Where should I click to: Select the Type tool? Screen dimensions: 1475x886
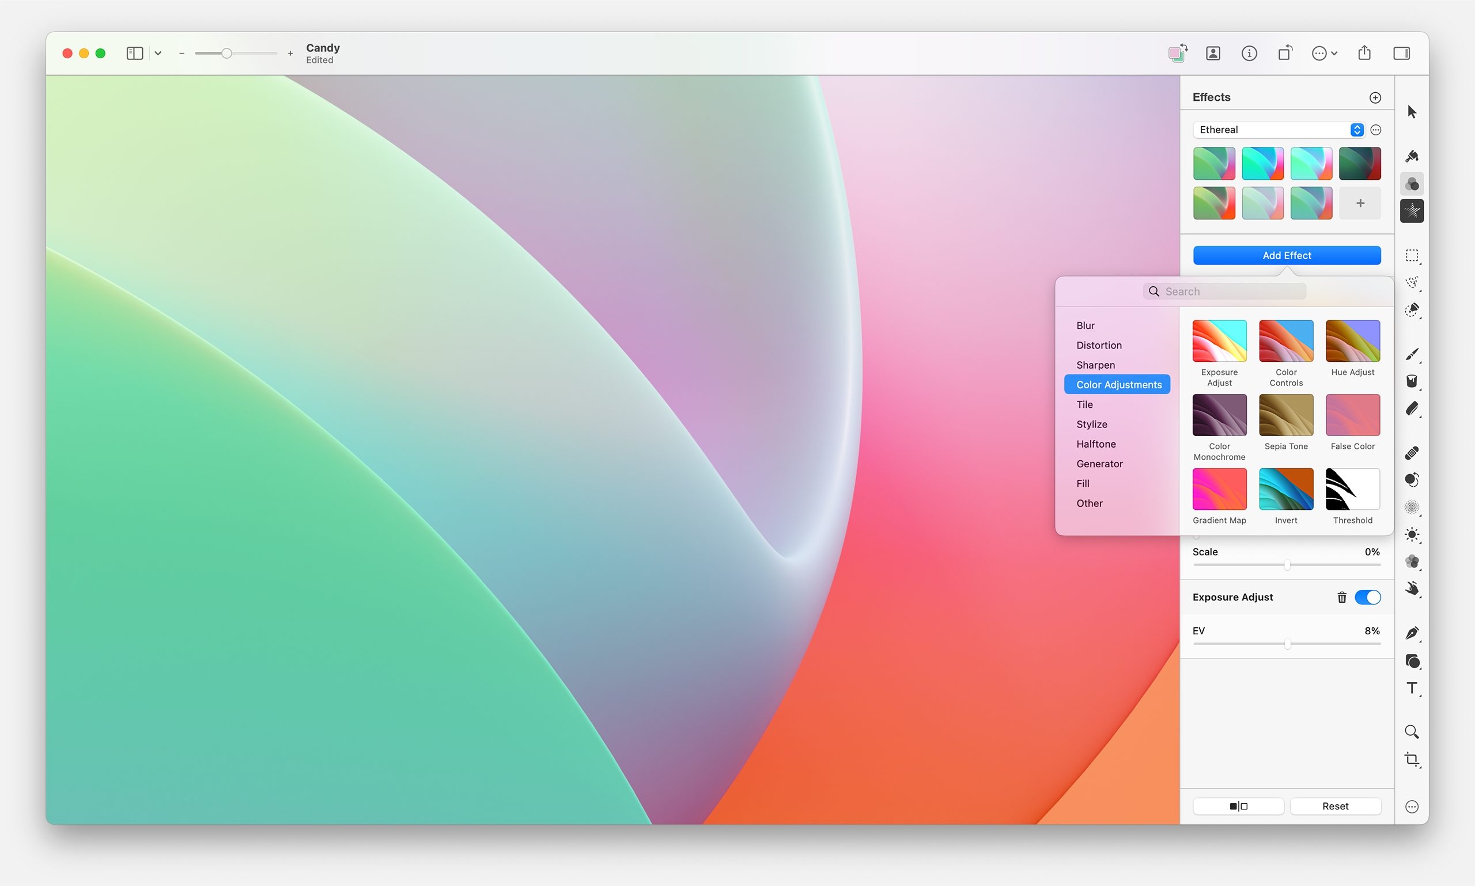pos(1412,688)
